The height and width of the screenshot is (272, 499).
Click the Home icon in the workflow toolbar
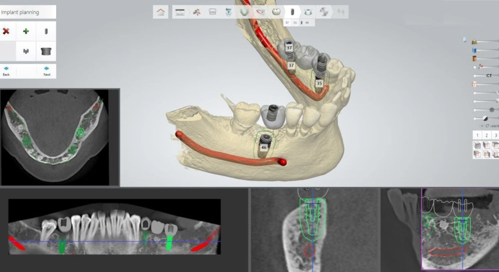point(161,12)
